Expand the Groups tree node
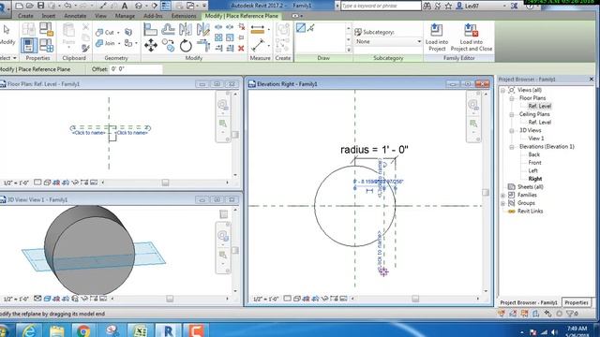The image size is (600, 337). tap(502, 203)
